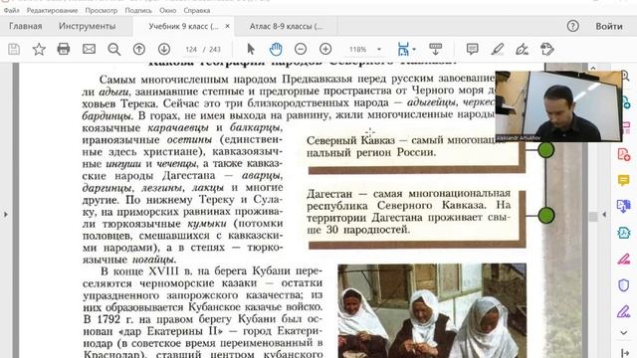Open the Подпись menu

tap(138, 10)
